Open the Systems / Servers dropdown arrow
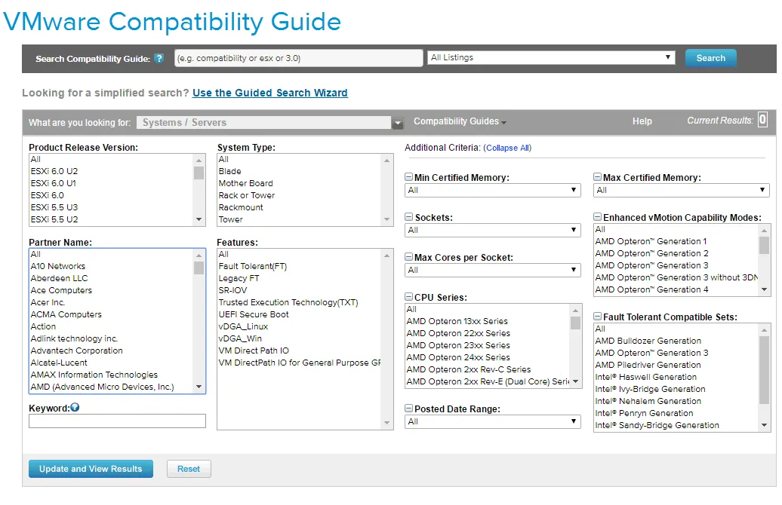Viewport: 782px width, 505px height. (x=398, y=123)
